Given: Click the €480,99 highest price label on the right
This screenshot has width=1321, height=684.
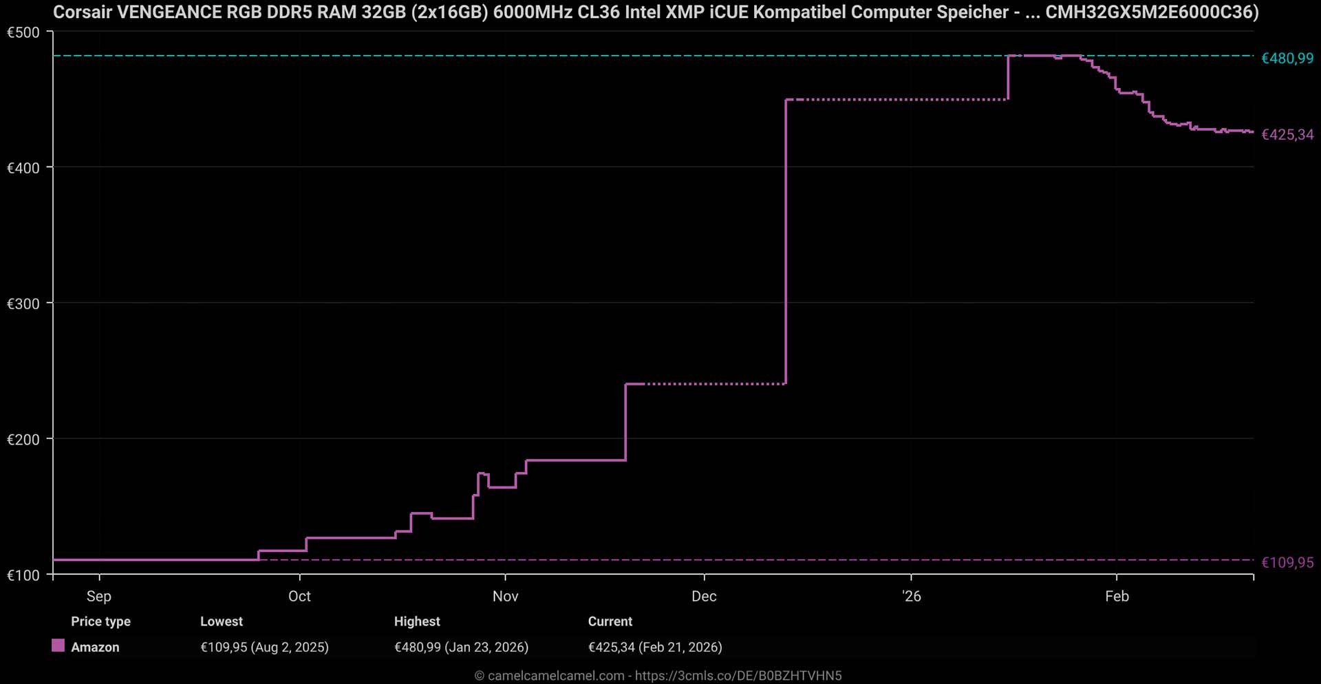Looking at the screenshot, I should coord(1287,58).
